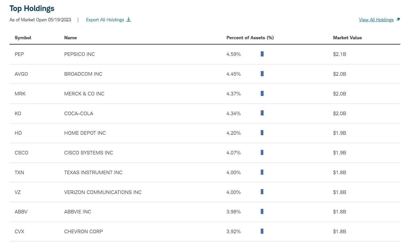
Task: Click the 4.34% value for Coca-Cola
Action: tap(234, 113)
